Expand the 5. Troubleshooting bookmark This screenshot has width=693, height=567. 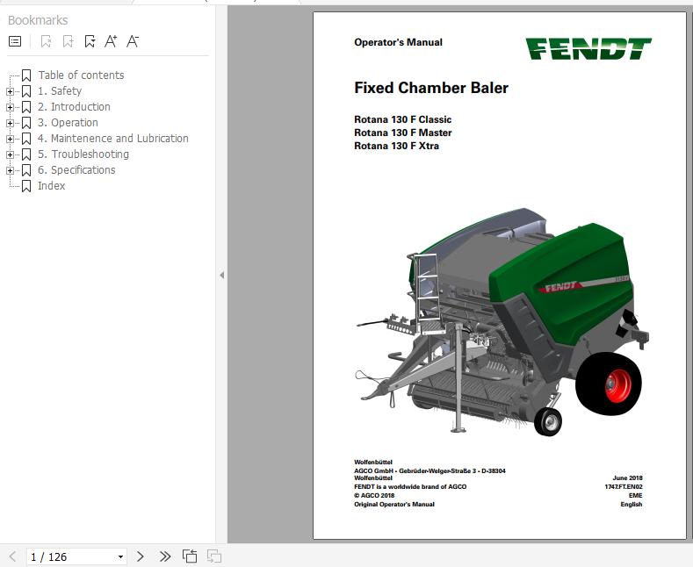[x=10, y=154]
